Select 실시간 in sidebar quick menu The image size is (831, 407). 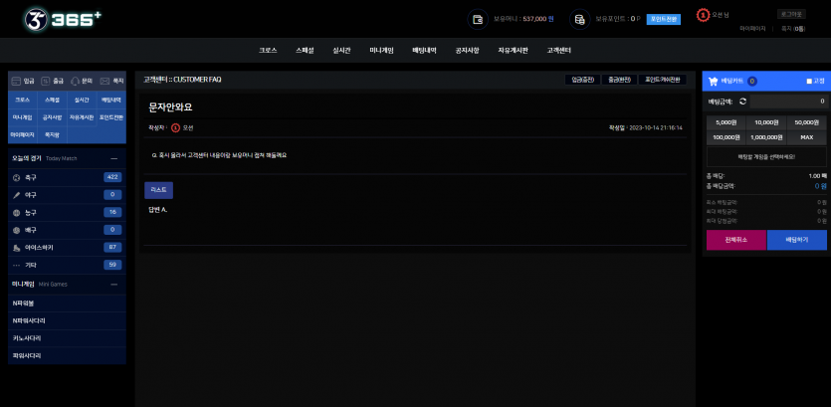coord(82,100)
